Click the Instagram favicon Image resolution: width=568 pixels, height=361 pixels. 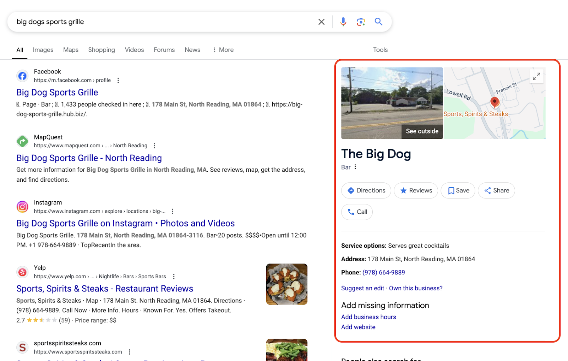click(22, 207)
